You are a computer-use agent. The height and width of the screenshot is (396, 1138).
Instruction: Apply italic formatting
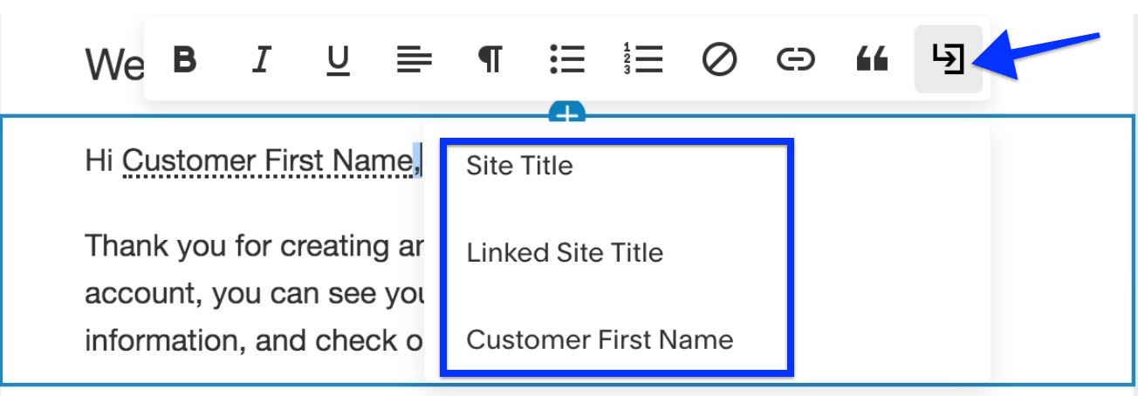click(259, 60)
